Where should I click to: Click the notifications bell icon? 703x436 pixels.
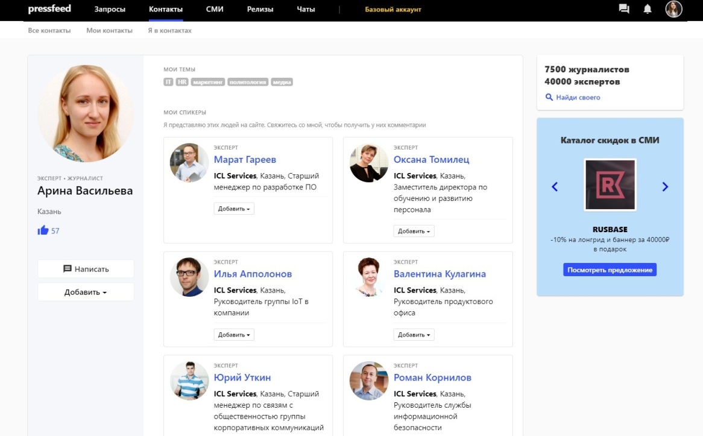click(x=648, y=9)
